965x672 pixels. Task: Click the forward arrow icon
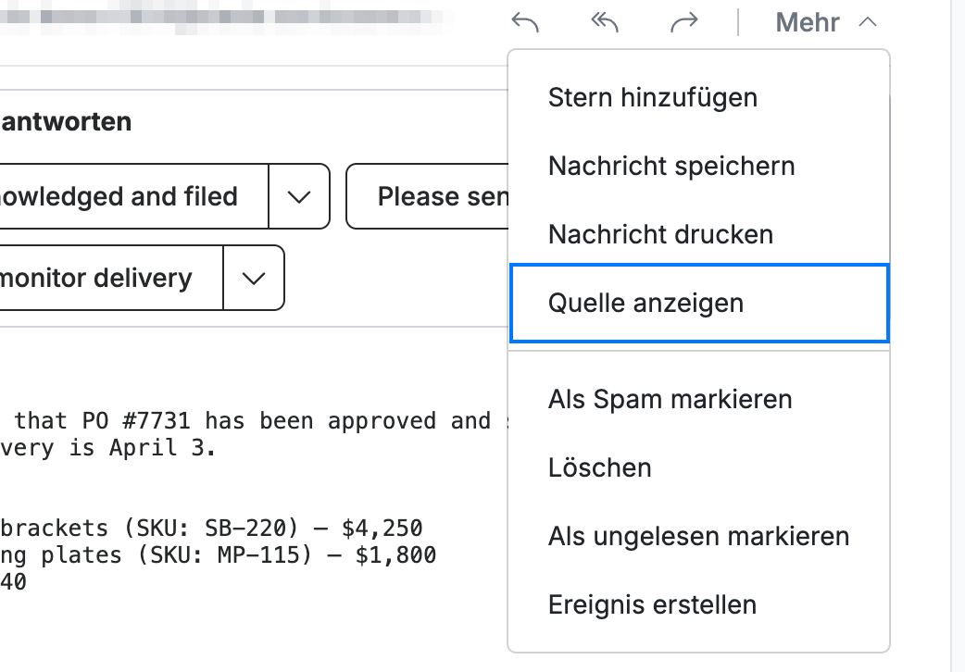(x=683, y=23)
